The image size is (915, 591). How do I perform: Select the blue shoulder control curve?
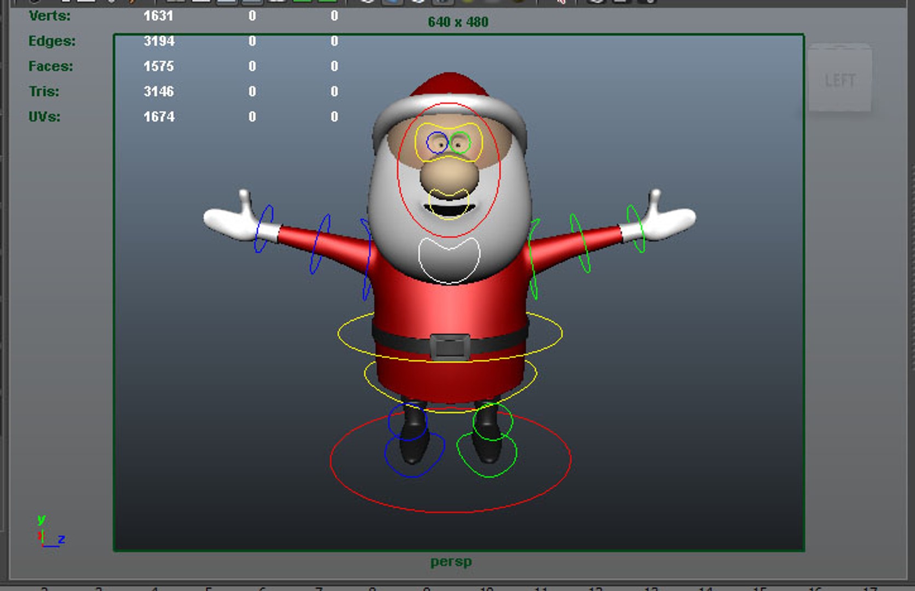(x=367, y=260)
